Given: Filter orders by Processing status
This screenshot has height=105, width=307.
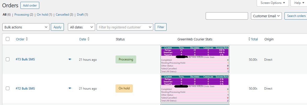Looking at the screenshot, I should point(21,15).
